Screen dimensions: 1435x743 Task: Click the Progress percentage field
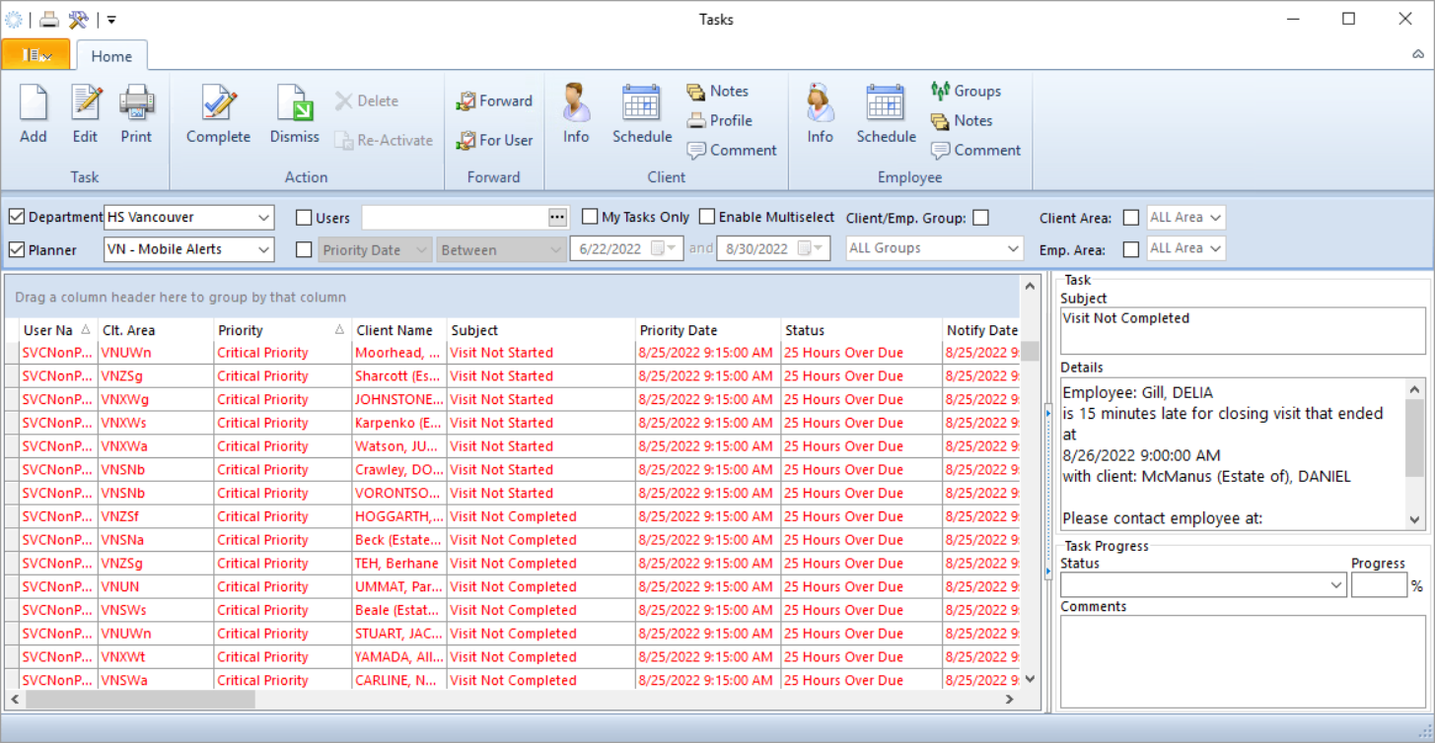click(1381, 583)
